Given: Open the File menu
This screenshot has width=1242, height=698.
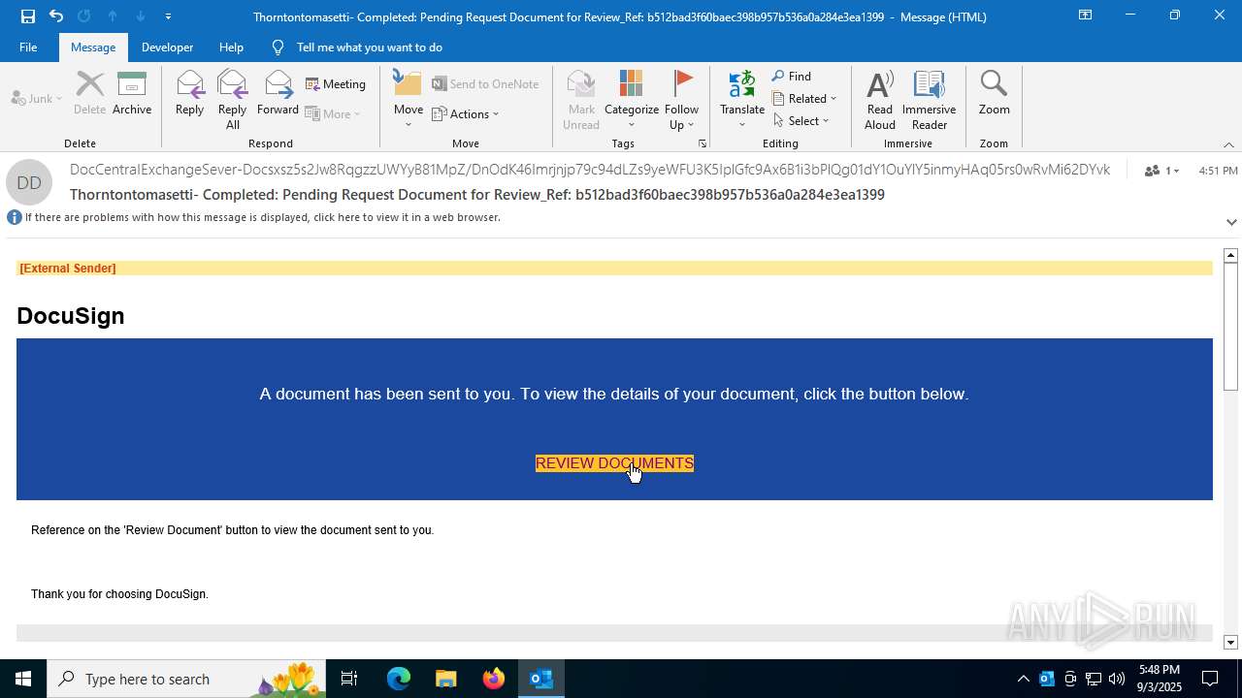Looking at the screenshot, I should pyautogui.click(x=28, y=47).
